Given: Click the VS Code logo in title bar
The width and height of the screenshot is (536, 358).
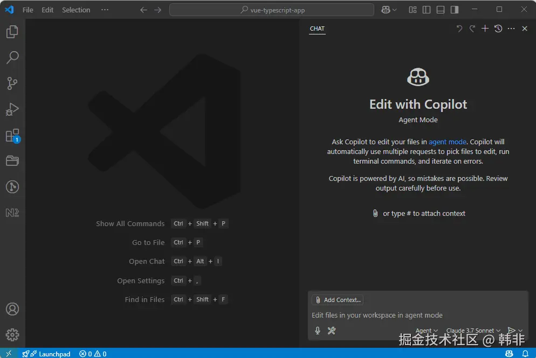Looking at the screenshot, I should 9,10.
